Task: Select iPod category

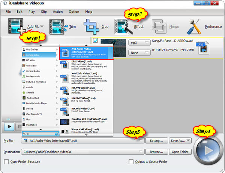Action: 40,119
